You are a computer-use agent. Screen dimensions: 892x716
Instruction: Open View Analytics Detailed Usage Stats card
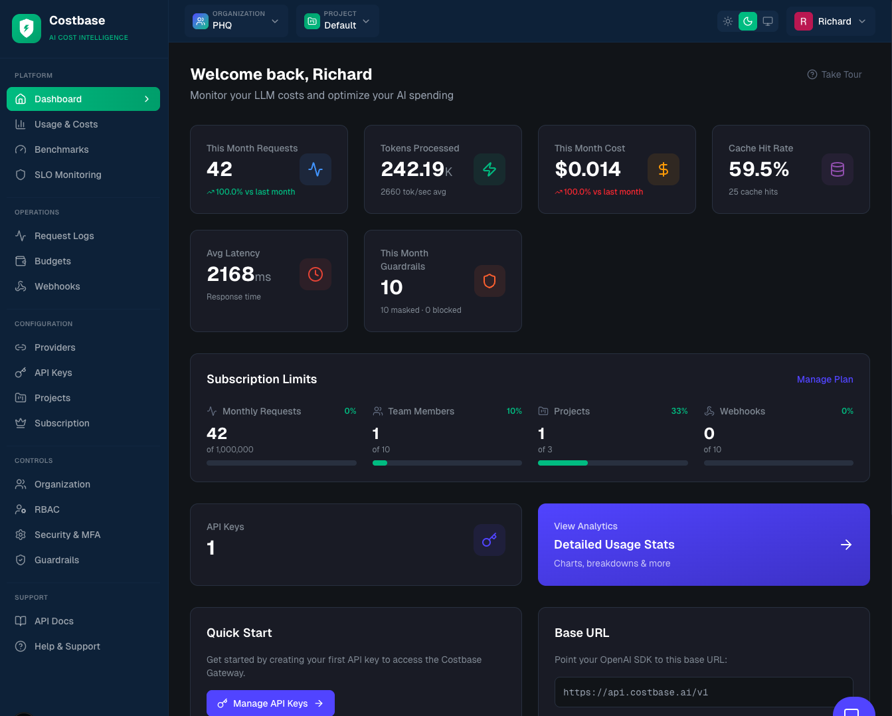[704, 545]
